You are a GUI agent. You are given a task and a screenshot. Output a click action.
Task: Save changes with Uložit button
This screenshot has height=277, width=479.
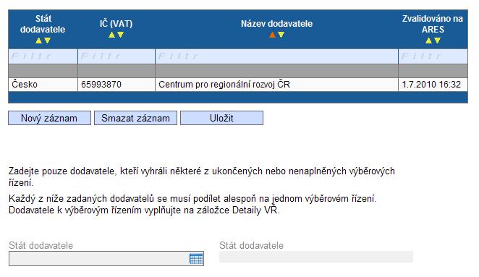point(221,118)
